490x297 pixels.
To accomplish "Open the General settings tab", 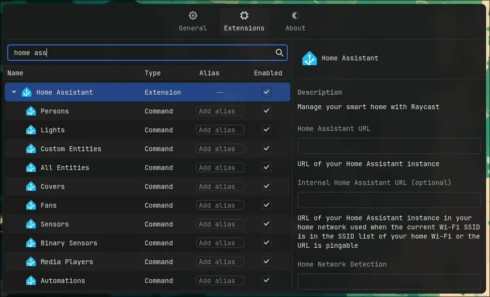I will pos(193,22).
